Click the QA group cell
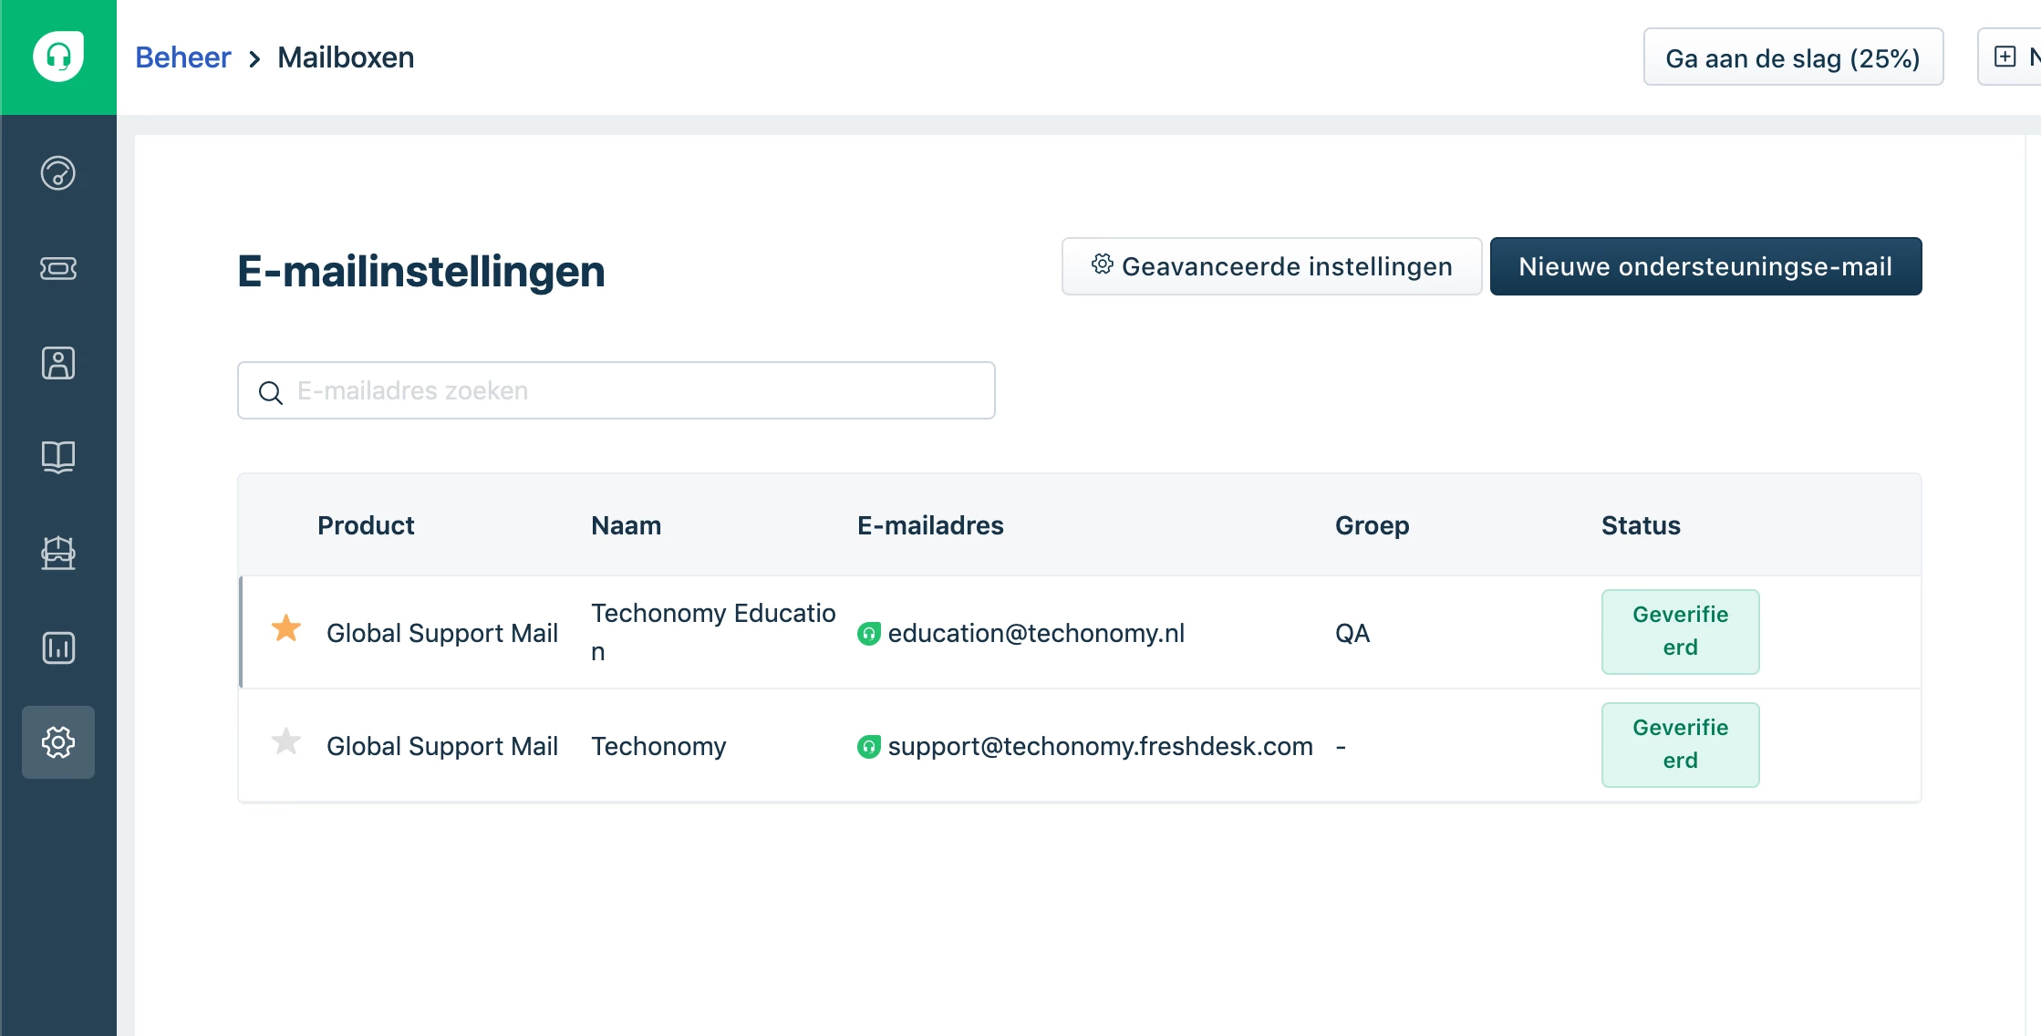2041x1036 pixels. coord(1352,633)
